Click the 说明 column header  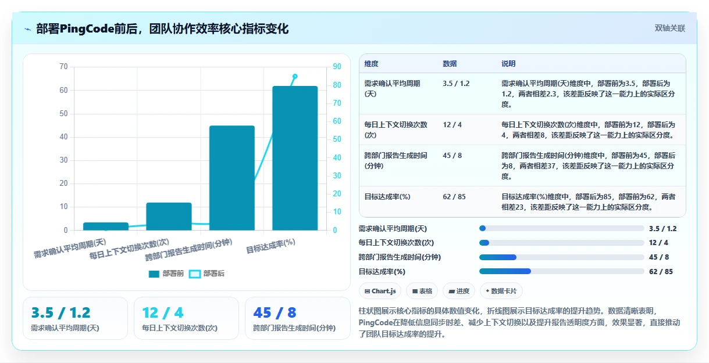pos(508,64)
